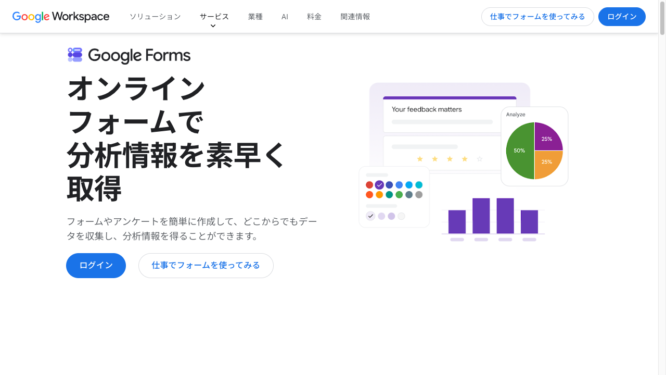Click the Google Forms wordmark text
The height and width of the screenshot is (375, 666).
pyautogui.click(x=139, y=55)
